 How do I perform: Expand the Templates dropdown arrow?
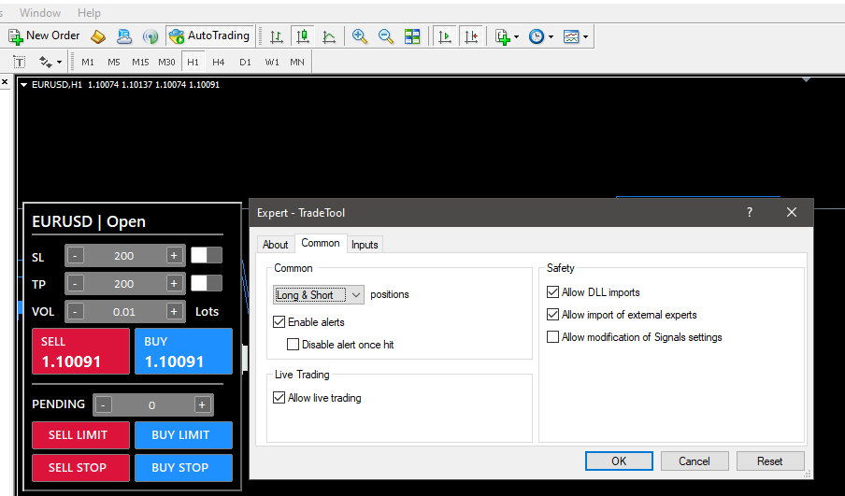coord(585,36)
